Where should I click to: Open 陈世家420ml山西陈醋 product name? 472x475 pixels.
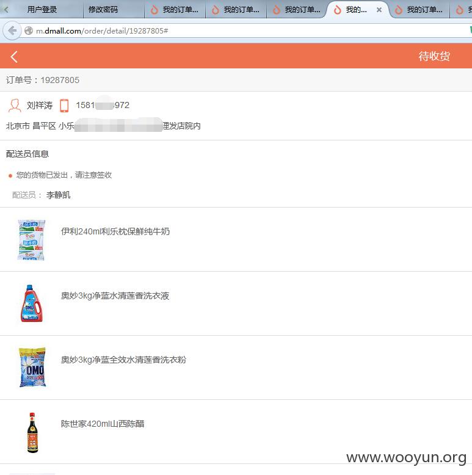(x=103, y=424)
